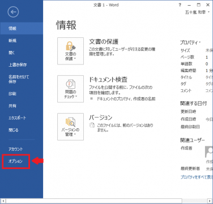Open the 五十嵐 和幸 account dropdown
This screenshot has width=213, height=204.
tap(197, 12)
